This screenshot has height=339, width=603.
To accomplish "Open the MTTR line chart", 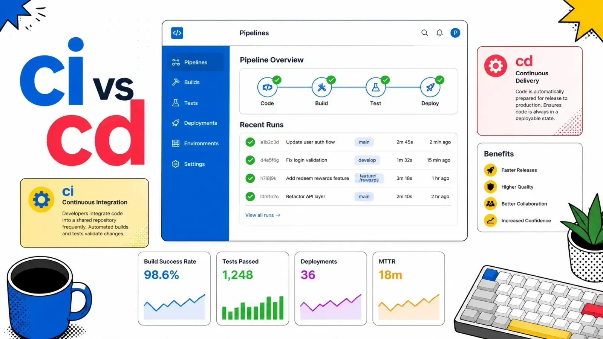I will [409, 307].
